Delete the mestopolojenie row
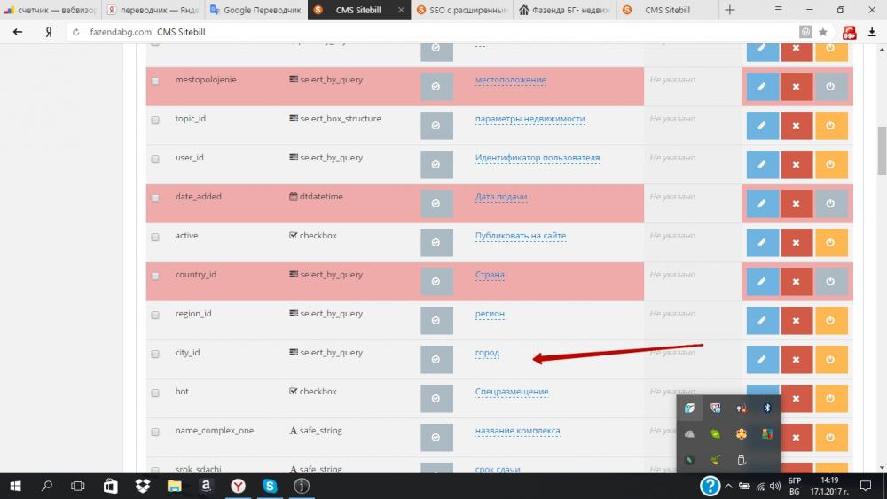The width and height of the screenshot is (887, 499). (x=796, y=87)
